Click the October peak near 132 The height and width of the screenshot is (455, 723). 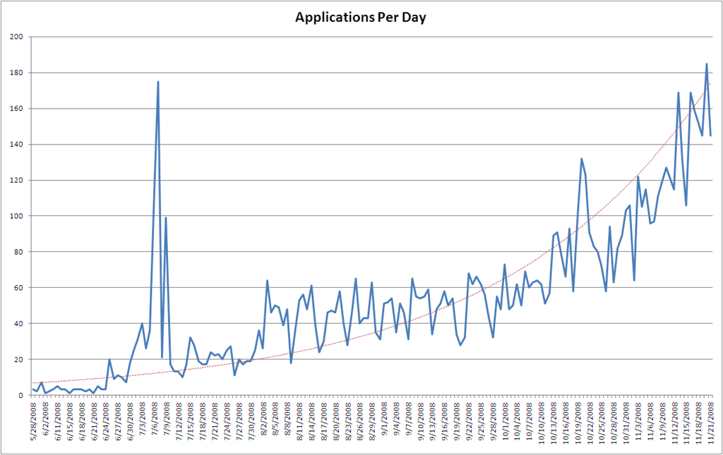click(582, 159)
